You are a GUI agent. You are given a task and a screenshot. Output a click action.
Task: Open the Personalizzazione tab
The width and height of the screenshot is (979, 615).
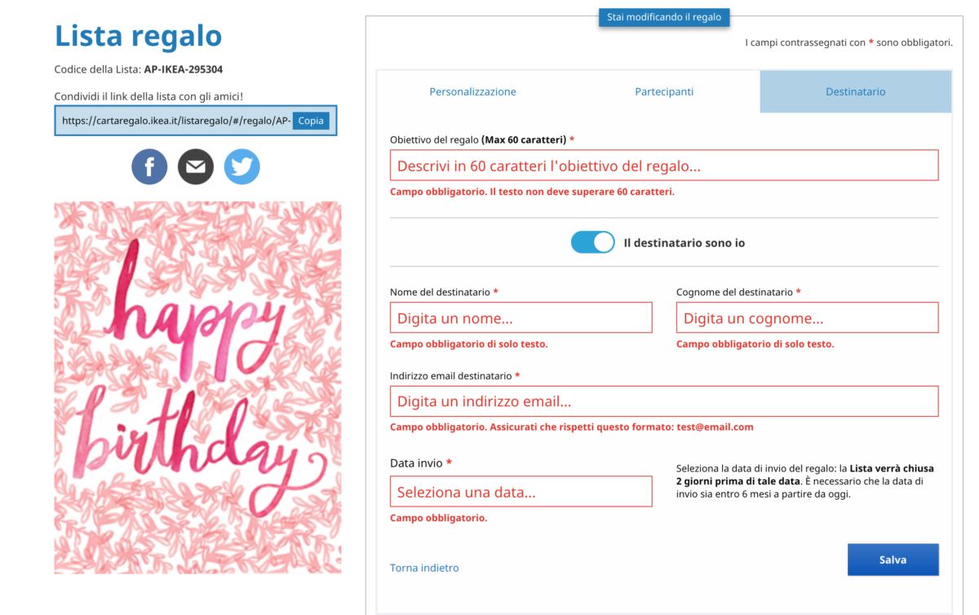click(x=472, y=92)
